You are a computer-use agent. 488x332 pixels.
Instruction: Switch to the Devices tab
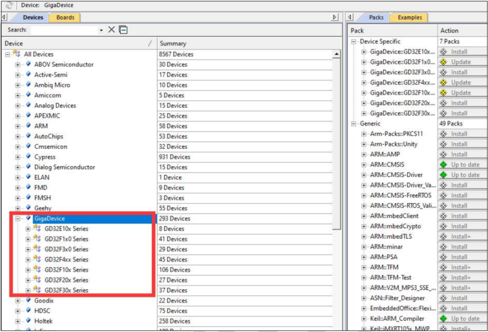pyautogui.click(x=33, y=18)
